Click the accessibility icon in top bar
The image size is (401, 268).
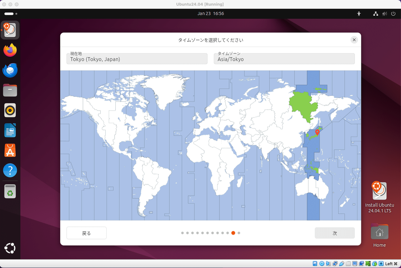click(359, 14)
